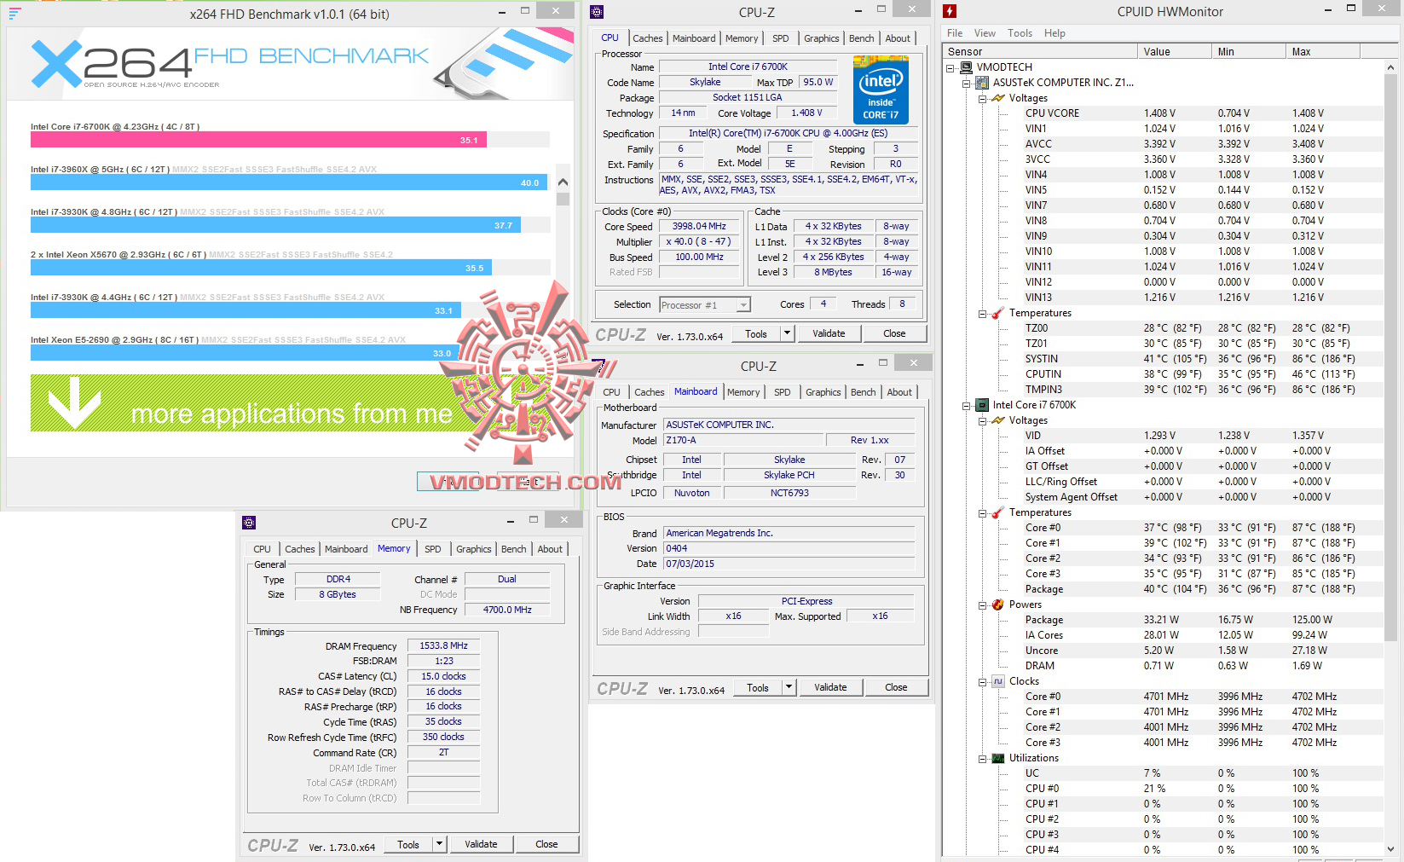This screenshot has height=862, width=1404.
Task: Click the Value column header
Action: (x=1174, y=52)
